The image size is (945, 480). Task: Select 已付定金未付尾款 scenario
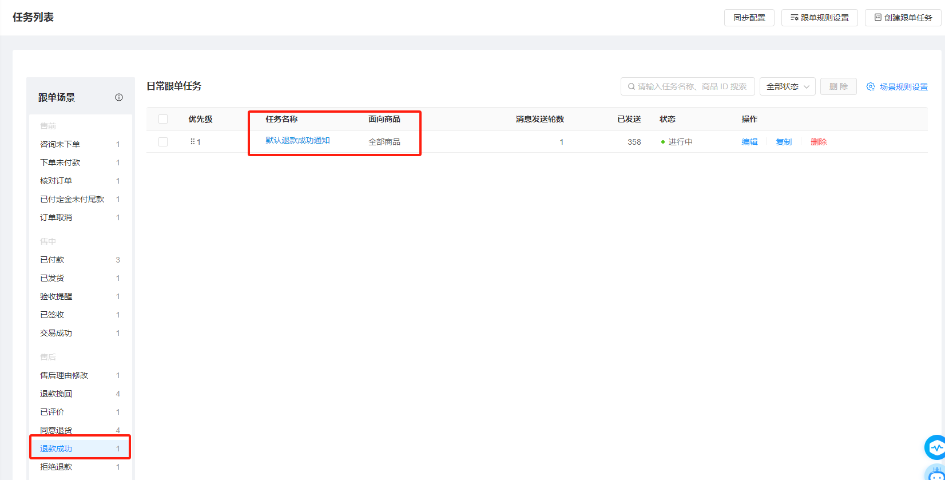point(80,199)
